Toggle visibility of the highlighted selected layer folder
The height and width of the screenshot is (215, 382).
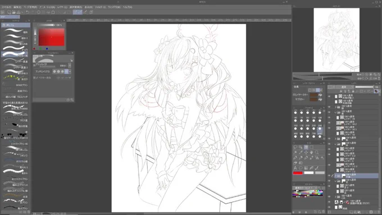329,176
